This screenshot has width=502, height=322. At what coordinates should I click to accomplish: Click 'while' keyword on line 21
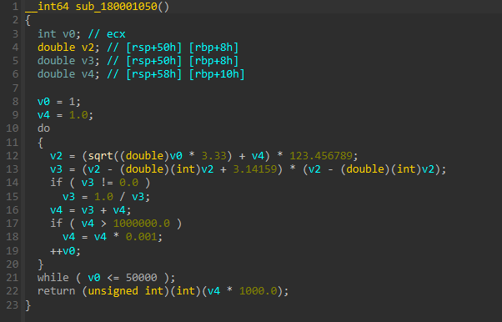coord(53,278)
